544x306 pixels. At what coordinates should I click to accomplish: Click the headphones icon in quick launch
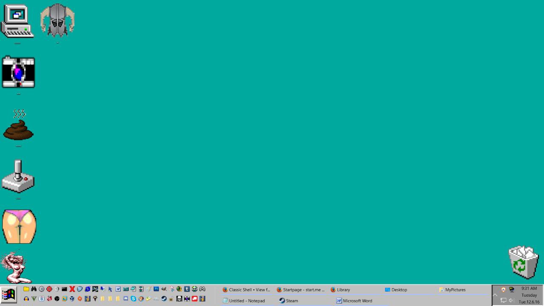click(x=26, y=299)
